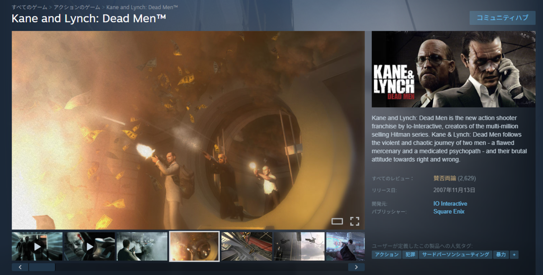
Task: Select the fifth thumbnail with aerial view
Action: coord(247,247)
